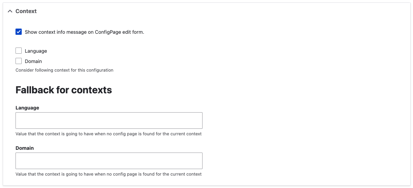Click the blue checkmark icon

[x=19, y=32]
